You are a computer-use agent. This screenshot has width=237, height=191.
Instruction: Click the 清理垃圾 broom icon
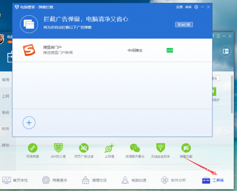(x=85, y=180)
